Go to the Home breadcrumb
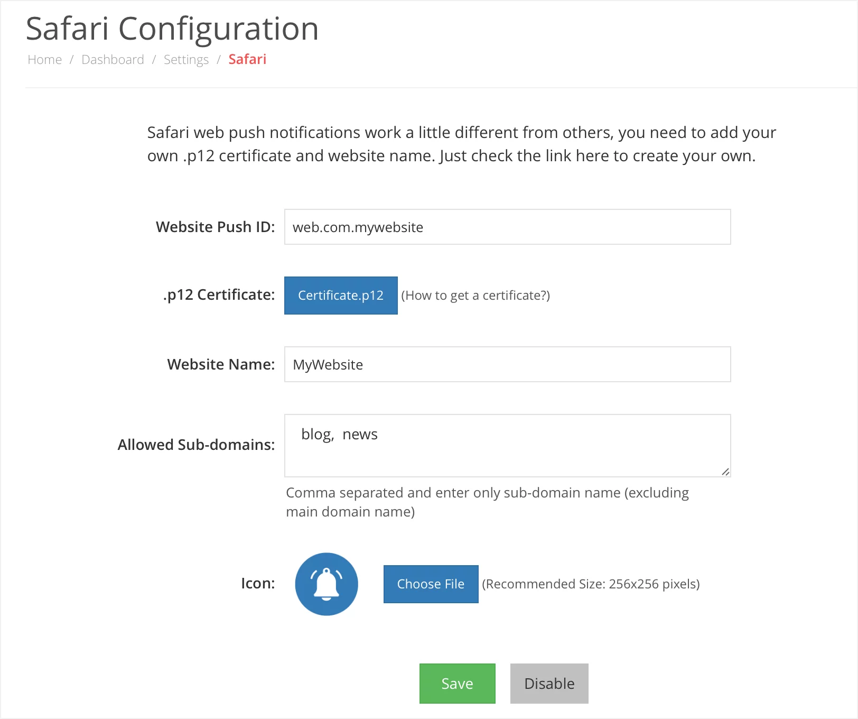 point(45,60)
